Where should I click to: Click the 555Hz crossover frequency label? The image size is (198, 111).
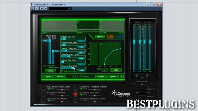tap(80, 33)
